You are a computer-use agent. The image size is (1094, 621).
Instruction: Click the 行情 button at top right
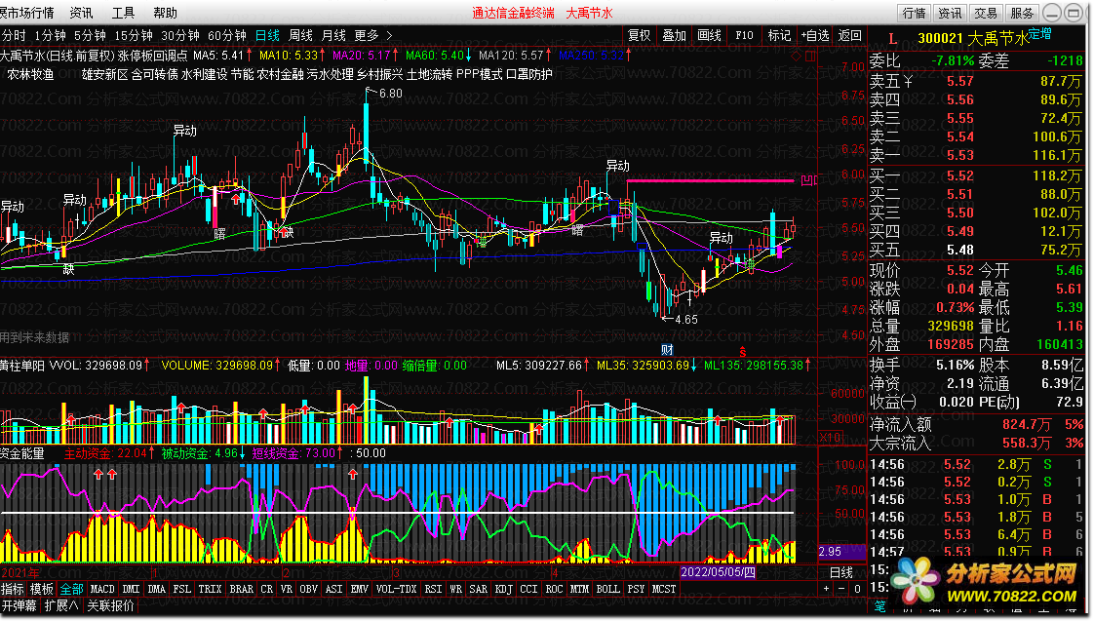tap(914, 13)
